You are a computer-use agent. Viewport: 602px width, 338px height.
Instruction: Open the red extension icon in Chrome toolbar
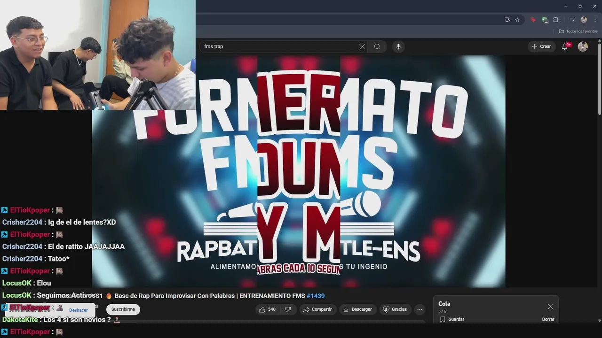[533, 20]
